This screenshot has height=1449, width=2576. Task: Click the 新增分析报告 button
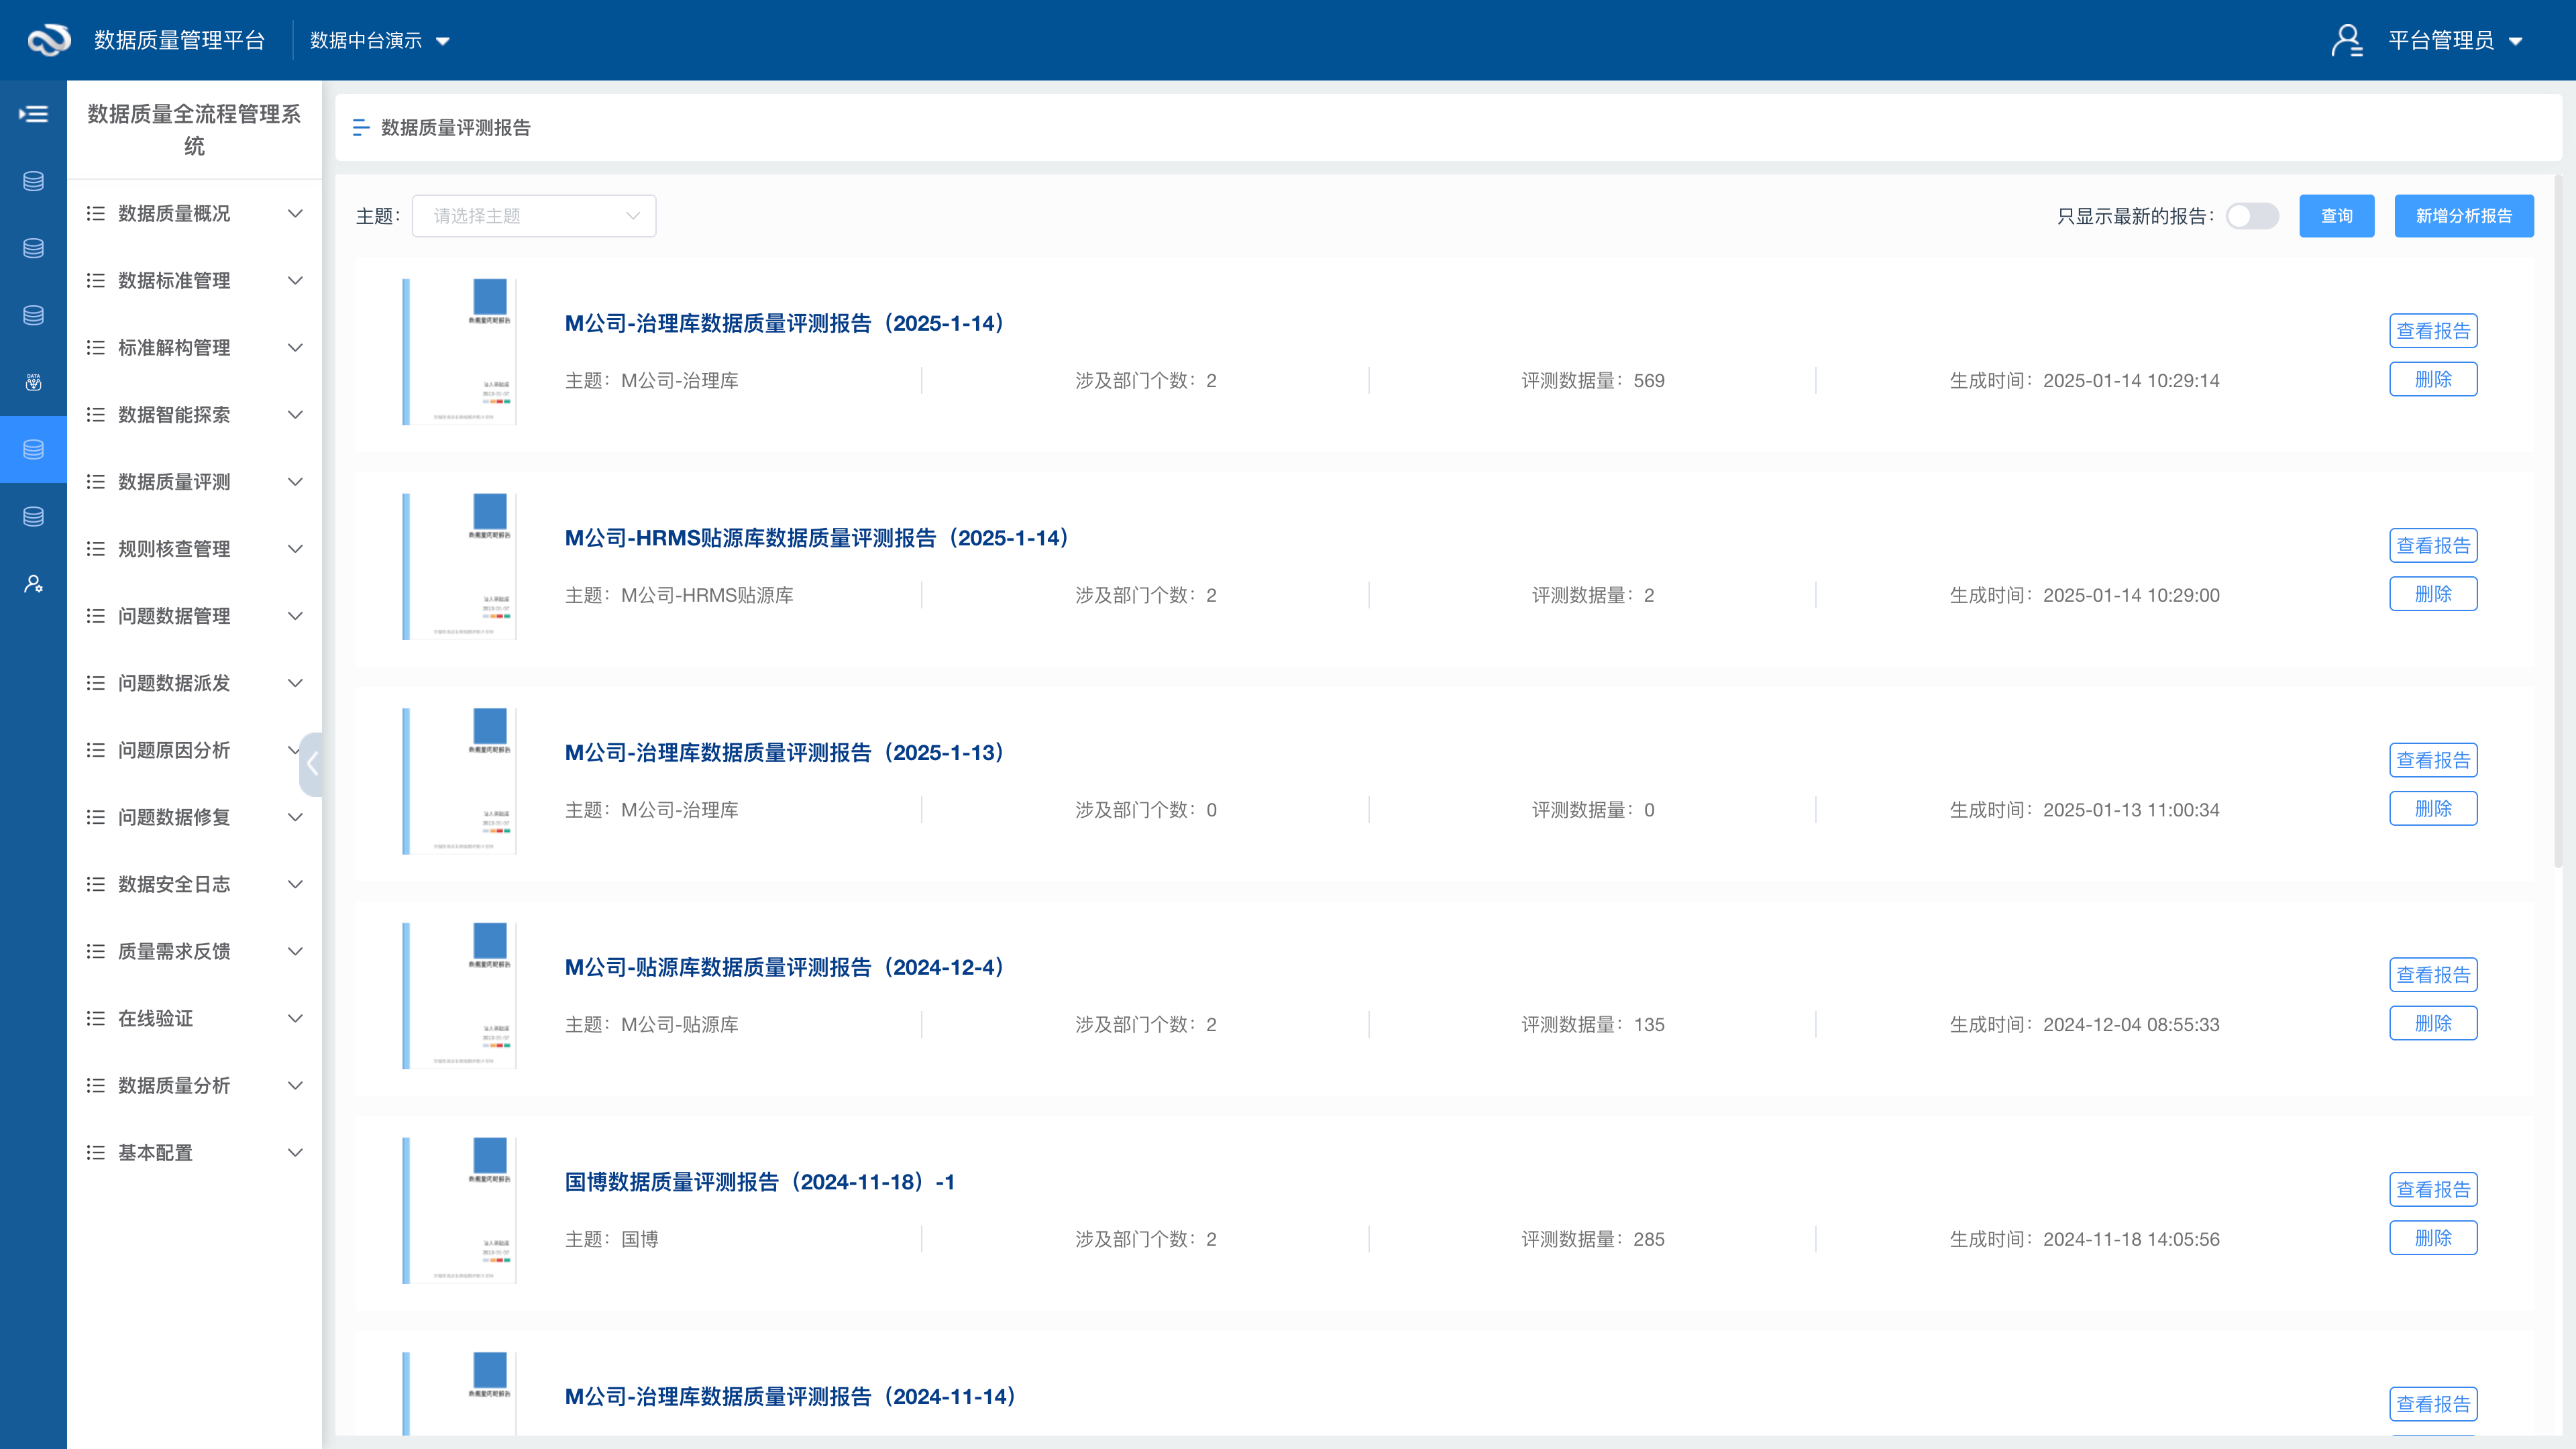coord(2463,216)
